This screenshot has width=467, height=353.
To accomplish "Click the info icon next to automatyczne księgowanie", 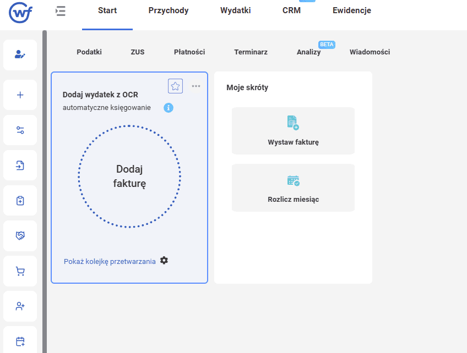I will (169, 108).
